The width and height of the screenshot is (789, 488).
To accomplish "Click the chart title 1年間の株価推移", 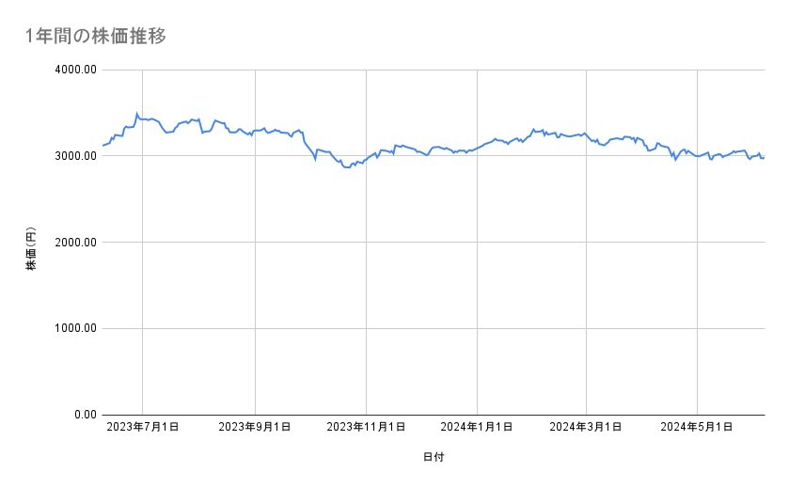I will pos(97,37).
